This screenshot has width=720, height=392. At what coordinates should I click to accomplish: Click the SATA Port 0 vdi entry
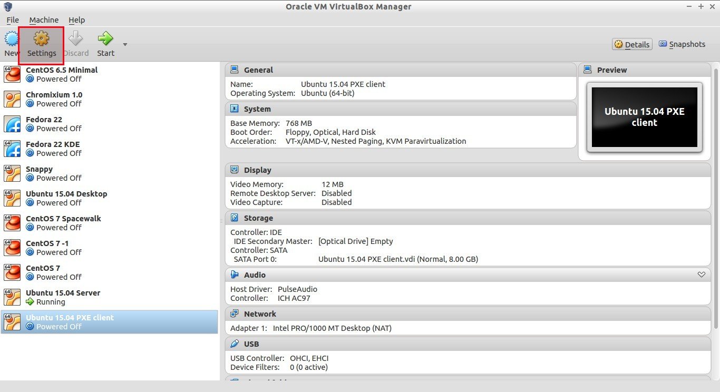pyautogui.click(x=398, y=259)
